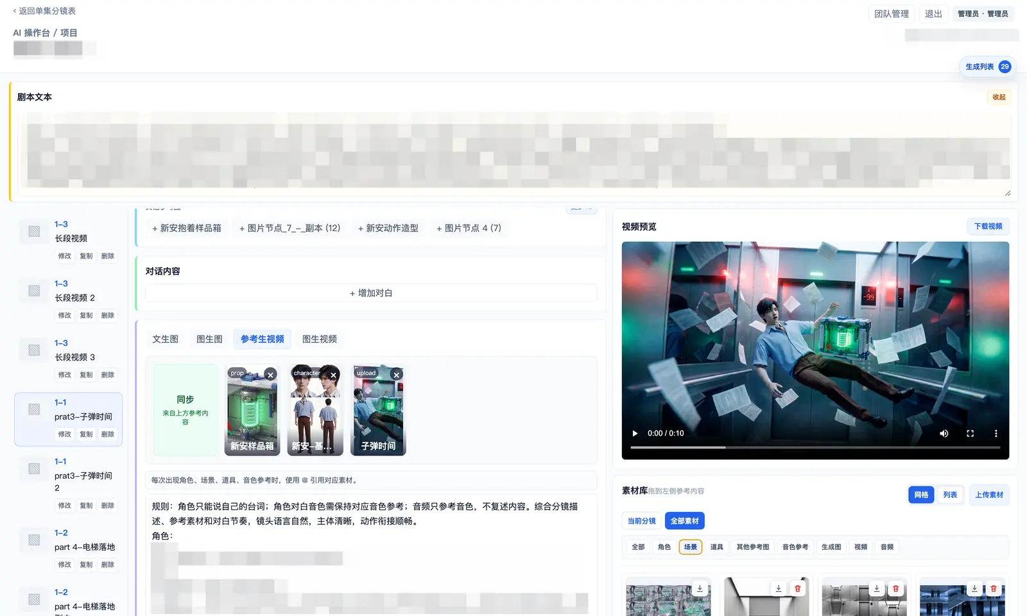This screenshot has width=1027, height=616.
Task: Click the thumbnail icon of part 4-电梯落地
Action: pos(34,540)
